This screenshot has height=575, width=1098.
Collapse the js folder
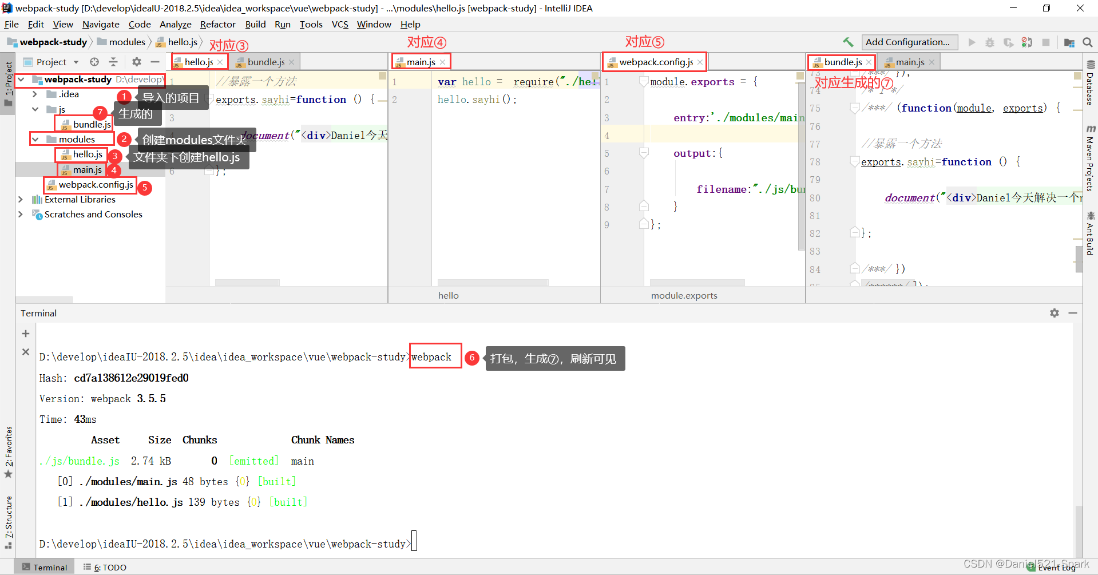[35, 109]
